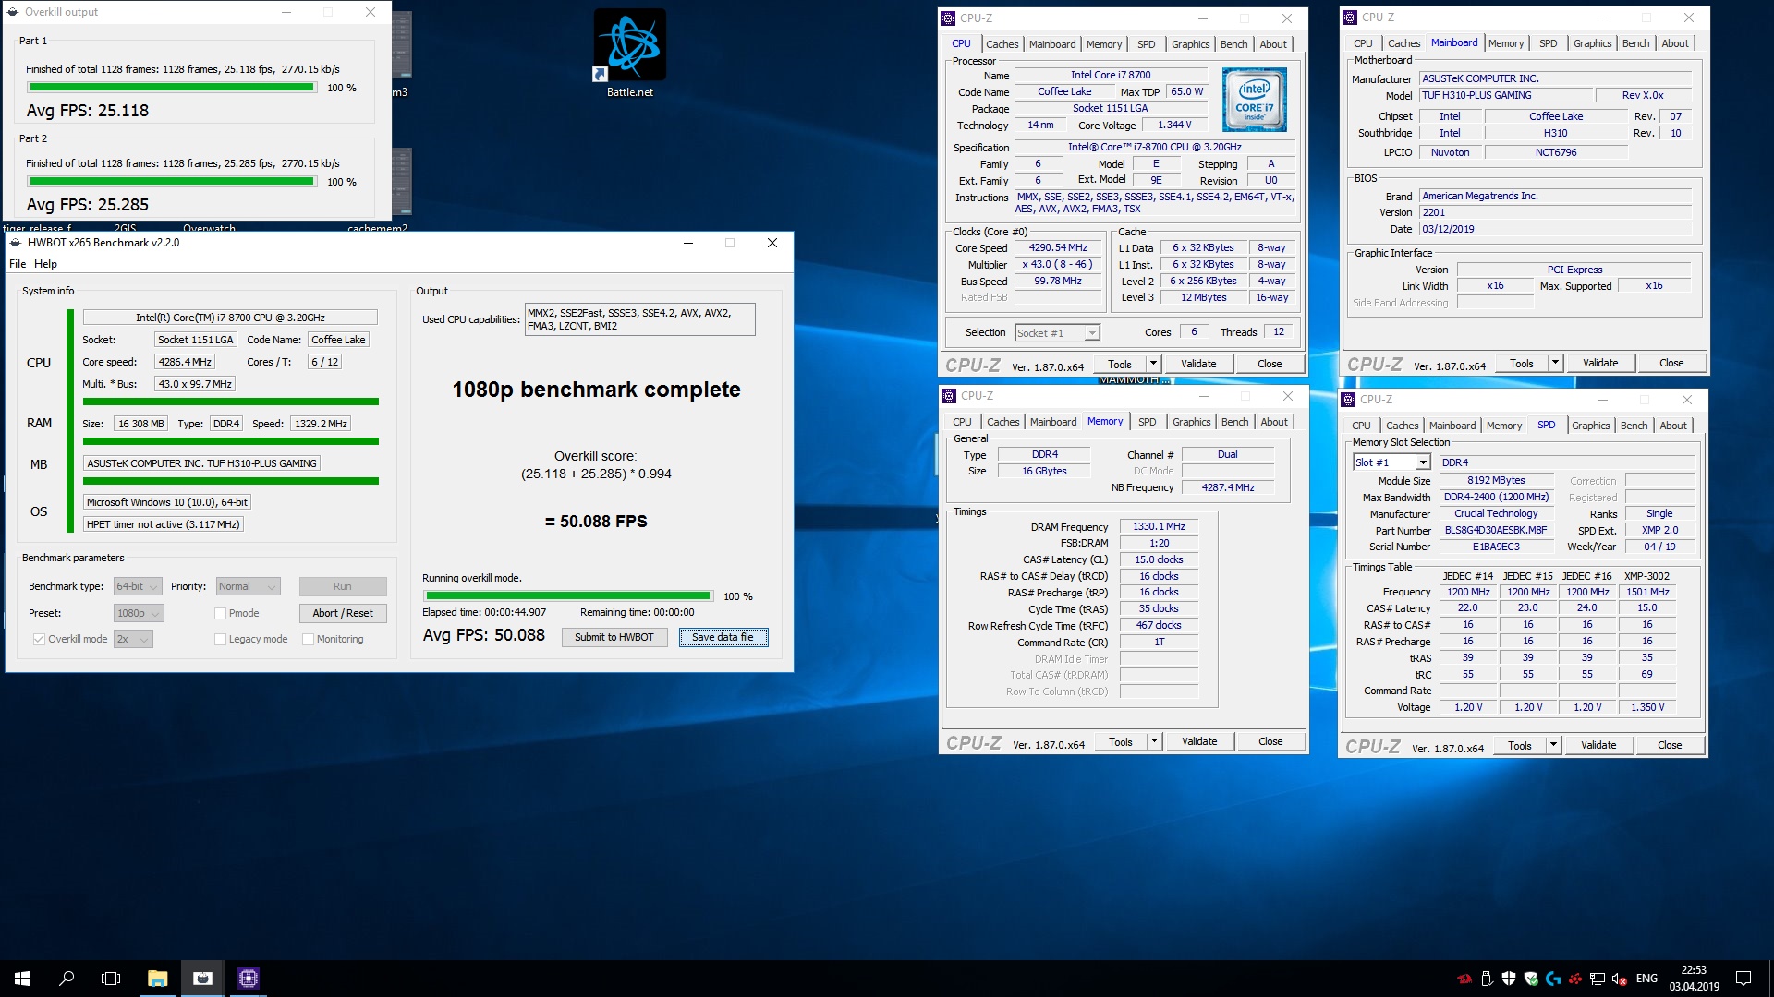This screenshot has width=1774, height=997.
Task: Open Task View from the taskbar
Action: point(111,978)
